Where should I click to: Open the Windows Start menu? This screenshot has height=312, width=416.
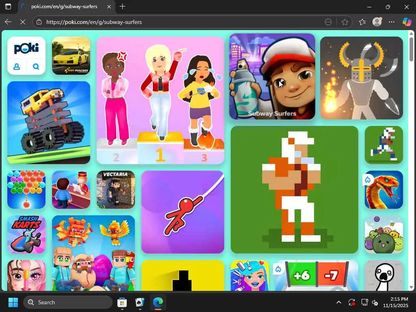(13, 302)
